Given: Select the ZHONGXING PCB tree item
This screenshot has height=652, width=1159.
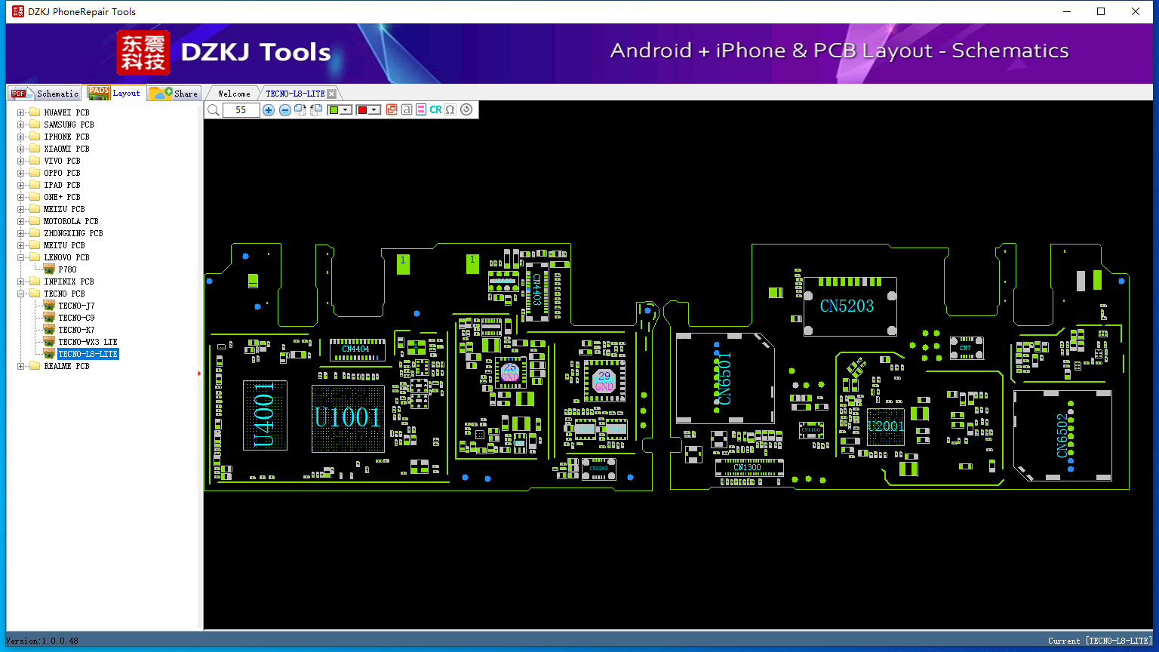Looking at the screenshot, I should (x=73, y=234).
